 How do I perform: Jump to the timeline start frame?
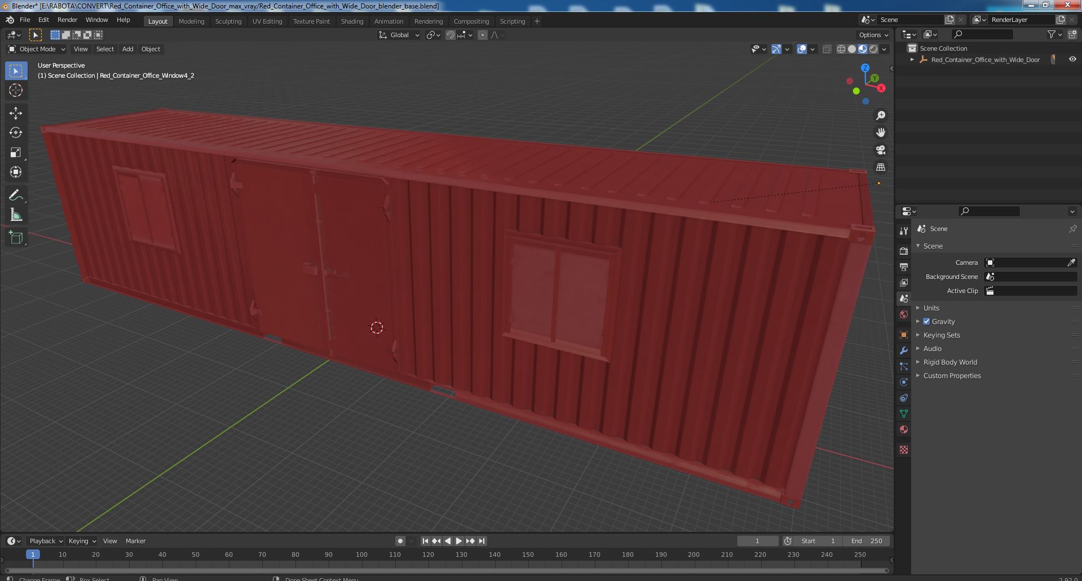point(426,541)
